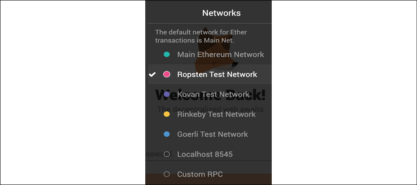Viewport: 417px width, 185px height.
Task: Select Goerli Test Network option
Action: 210,134
